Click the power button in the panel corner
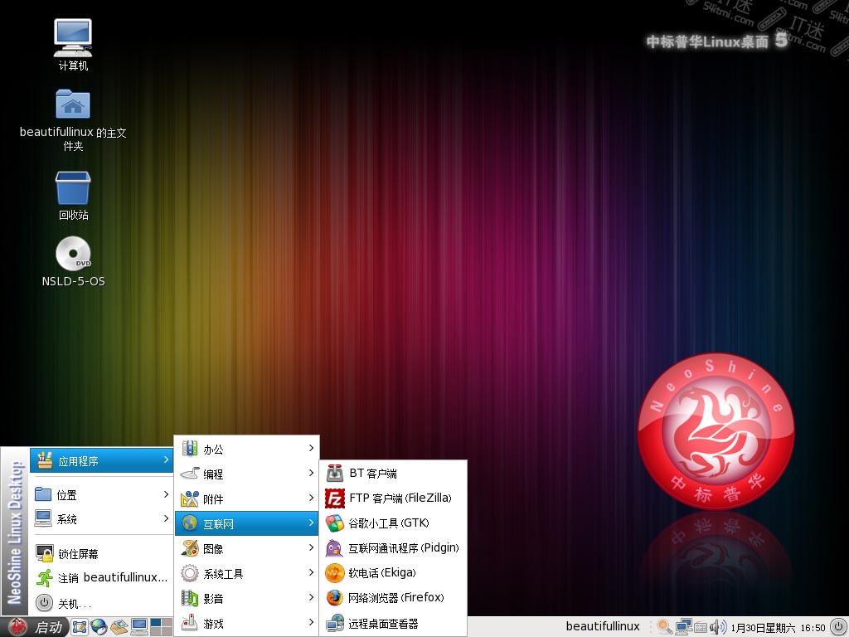Screen dimensions: 849x637 pyautogui.click(x=837, y=627)
